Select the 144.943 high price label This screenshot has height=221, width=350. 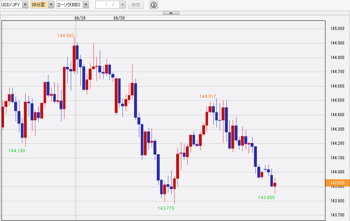pos(66,36)
